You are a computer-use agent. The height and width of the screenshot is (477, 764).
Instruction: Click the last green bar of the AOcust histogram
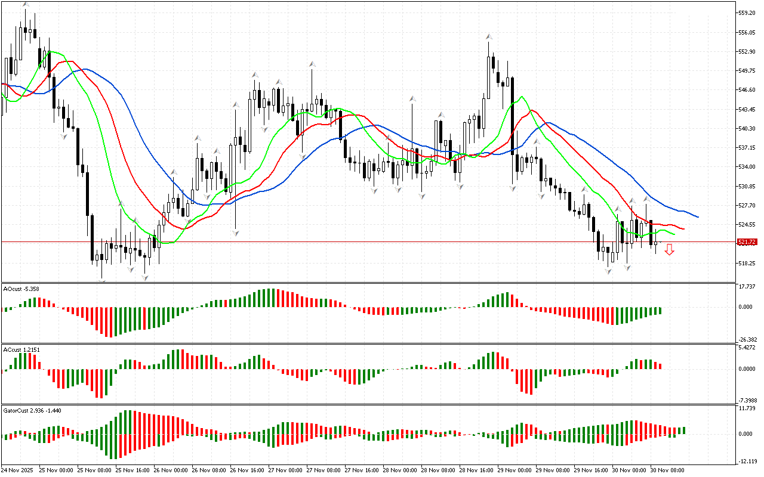coord(660,311)
